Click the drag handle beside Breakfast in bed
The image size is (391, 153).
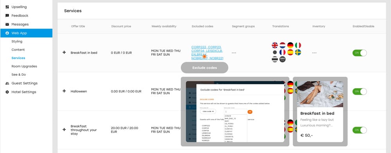64,52
